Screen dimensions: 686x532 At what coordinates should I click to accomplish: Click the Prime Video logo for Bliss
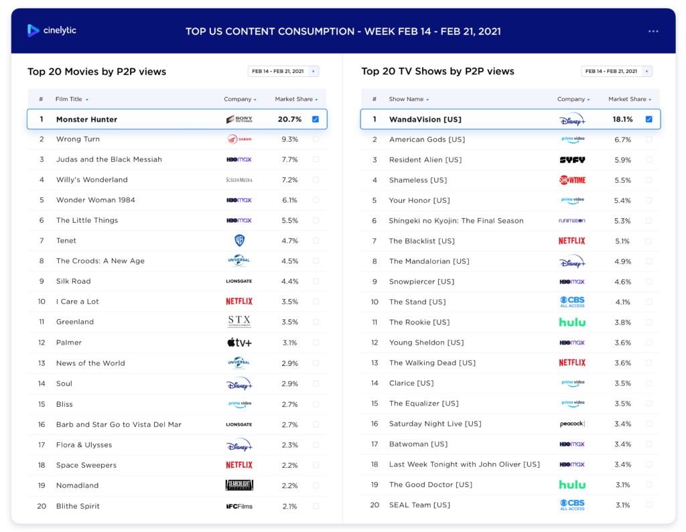[x=240, y=404]
